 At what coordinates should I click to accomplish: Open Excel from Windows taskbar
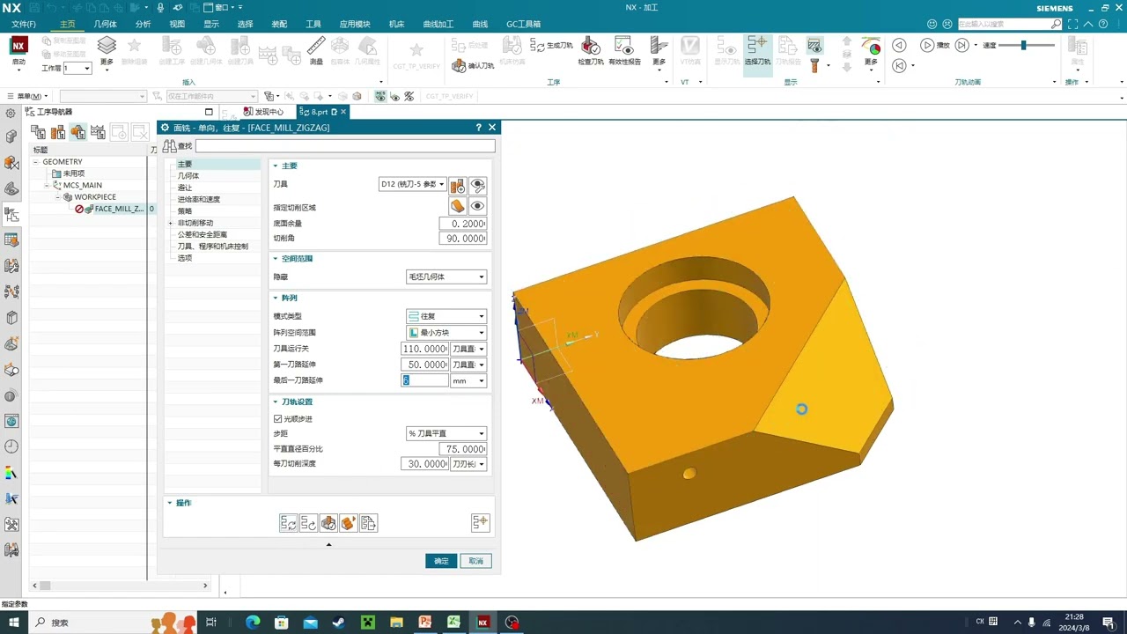(453, 623)
